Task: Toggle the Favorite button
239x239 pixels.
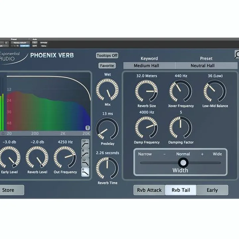Action: 107,66
